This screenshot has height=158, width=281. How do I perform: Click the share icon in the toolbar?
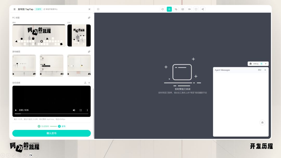pyautogui.click(x=203, y=9)
